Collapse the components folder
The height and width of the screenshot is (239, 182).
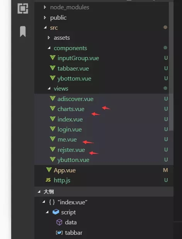49,48
